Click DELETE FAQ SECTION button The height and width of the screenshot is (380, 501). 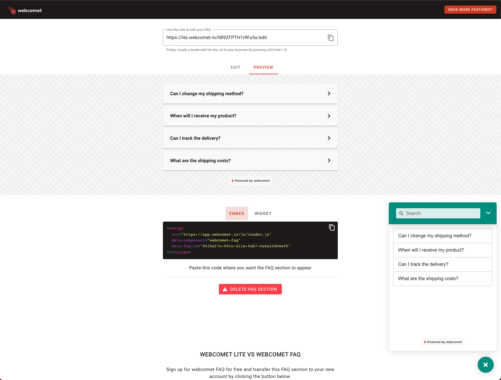(x=250, y=289)
